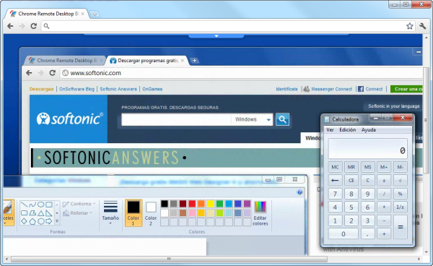Open the Rellenar fill dropdown
Viewport: 433px width, 266px height.
[x=77, y=213]
